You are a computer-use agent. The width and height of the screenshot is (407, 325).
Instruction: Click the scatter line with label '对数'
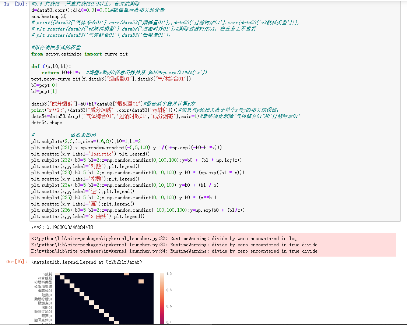85,167
